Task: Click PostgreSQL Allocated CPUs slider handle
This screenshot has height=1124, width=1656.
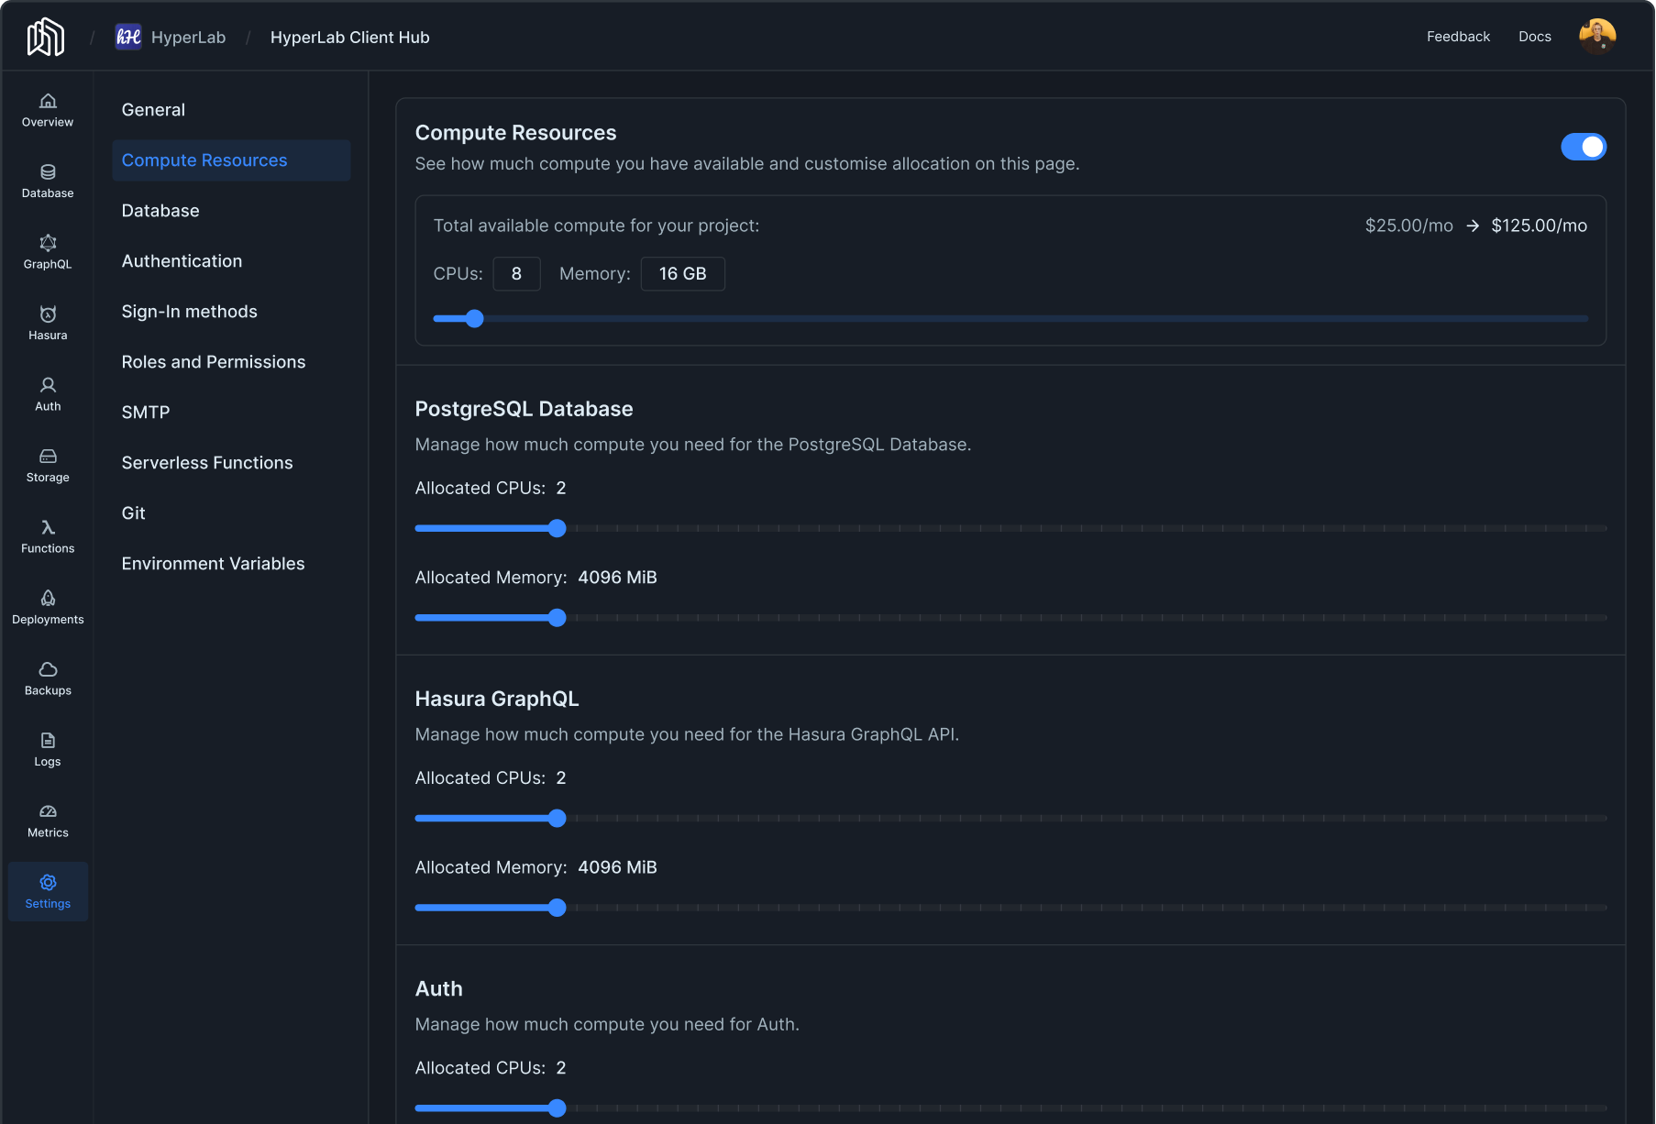Action: click(x=557, y=528)
